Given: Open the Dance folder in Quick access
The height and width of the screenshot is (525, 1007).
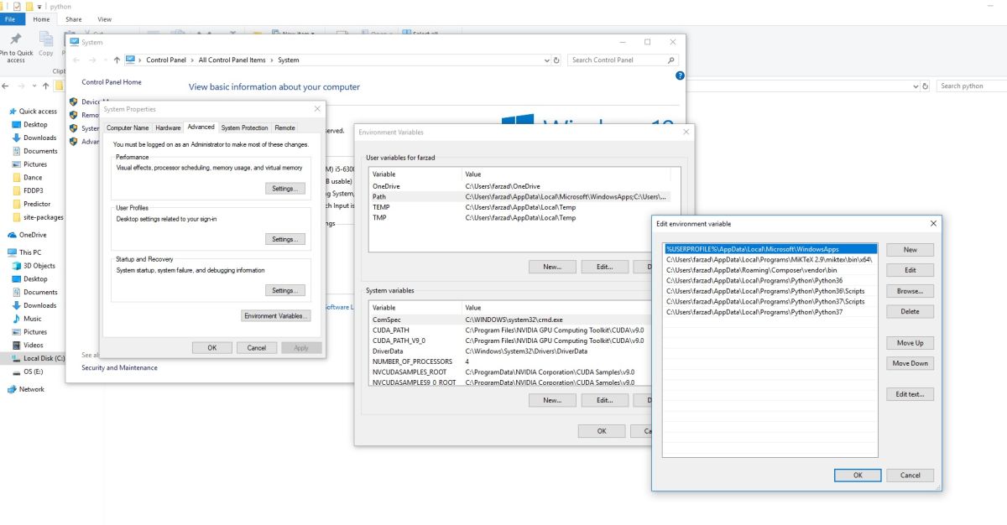Looking at the screenshot, I should [x=32, y=178].
